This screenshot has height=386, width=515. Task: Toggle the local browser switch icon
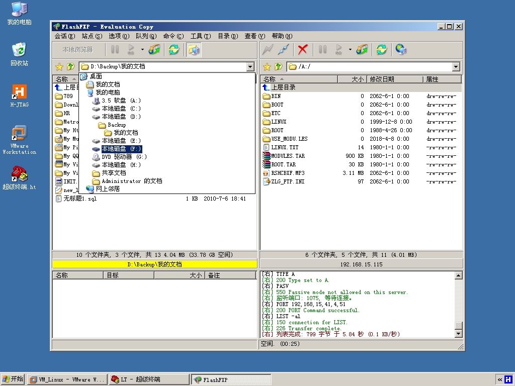194,50
